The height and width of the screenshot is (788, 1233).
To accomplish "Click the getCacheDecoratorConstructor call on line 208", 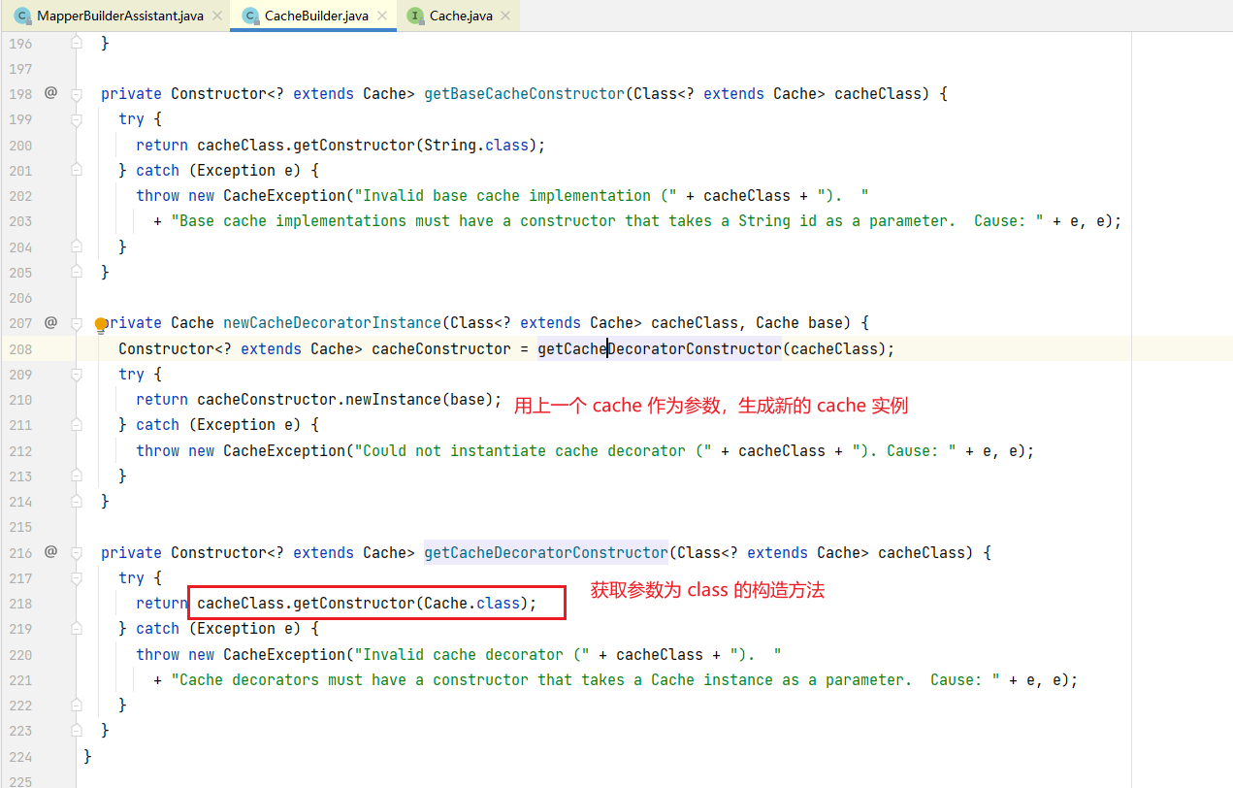I will tap(659, 348).
